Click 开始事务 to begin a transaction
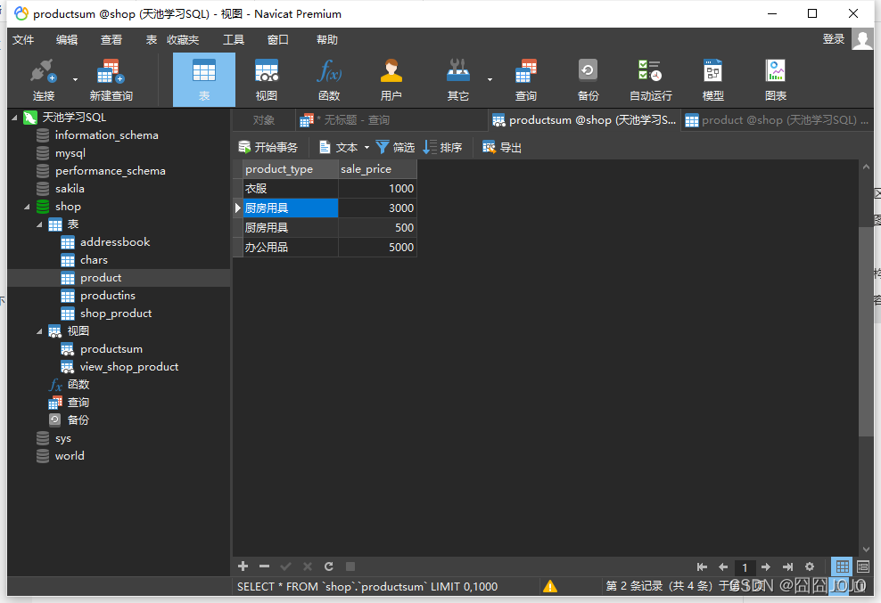The width and height of the screenshot is (881, 603). (x=268, y=147)
